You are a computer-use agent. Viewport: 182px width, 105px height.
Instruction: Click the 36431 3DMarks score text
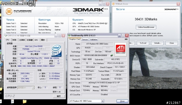[x=146, y=19]
